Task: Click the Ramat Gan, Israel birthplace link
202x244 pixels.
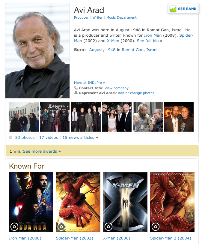Action: (x=139, y=50)
